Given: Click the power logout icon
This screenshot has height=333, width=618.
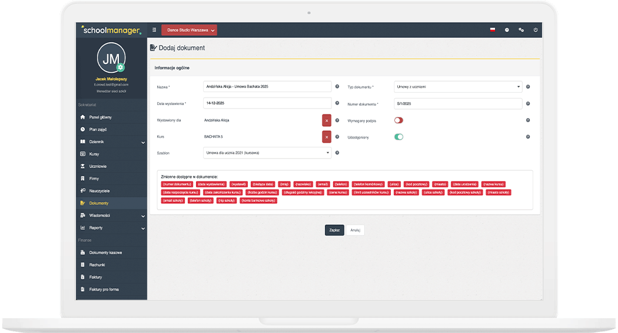Looking at the screenshot, I should tap(536, 29).
